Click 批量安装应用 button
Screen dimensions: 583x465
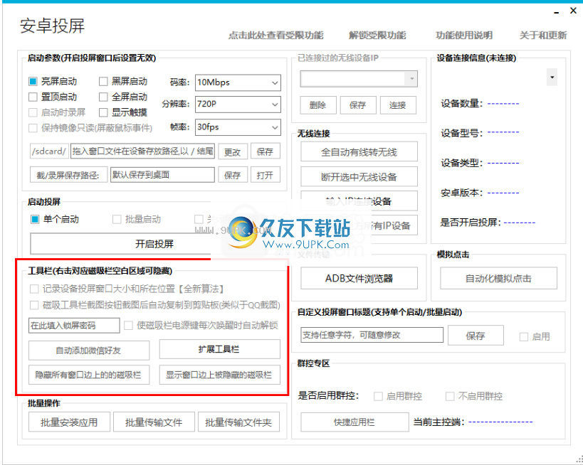pyautogui.click(x=69, y=422)
